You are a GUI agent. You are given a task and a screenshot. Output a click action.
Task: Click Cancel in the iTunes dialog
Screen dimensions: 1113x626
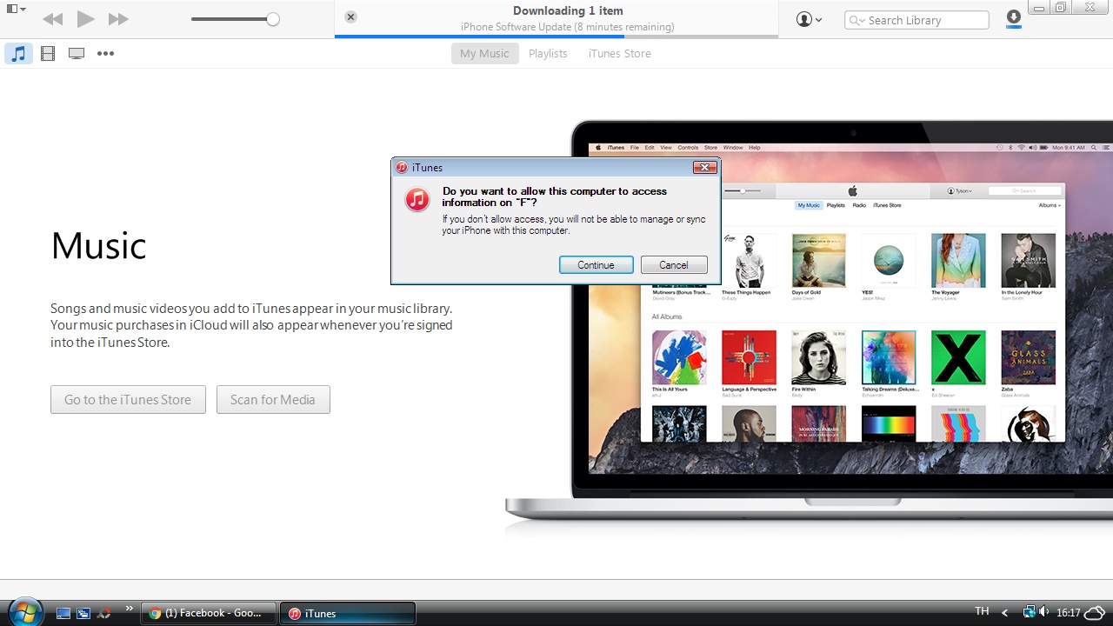tap(674, 265)
